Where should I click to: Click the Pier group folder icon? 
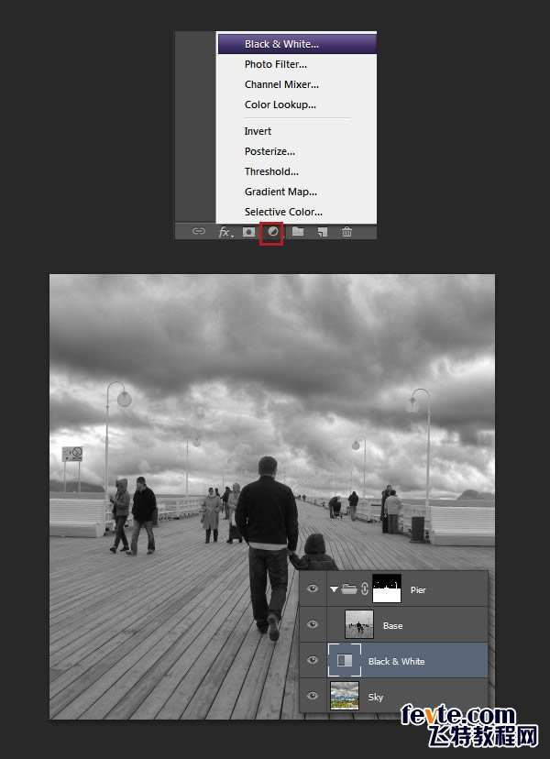click(348, 589)
